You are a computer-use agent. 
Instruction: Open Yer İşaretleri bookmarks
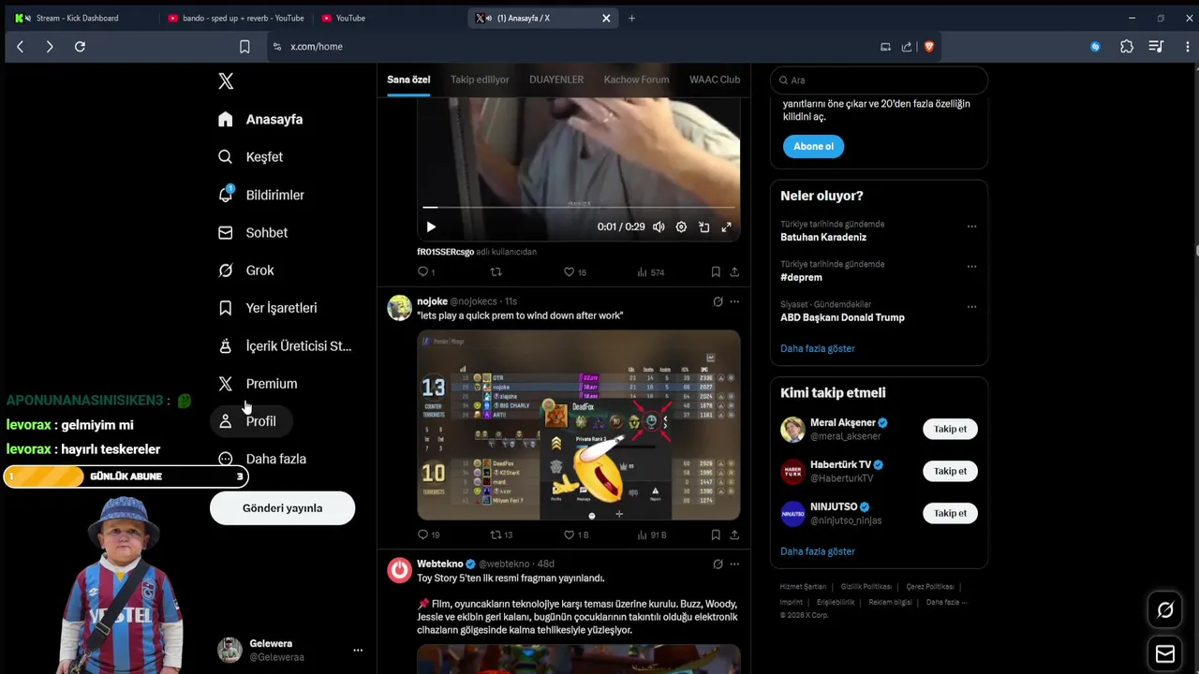(268, 308)
